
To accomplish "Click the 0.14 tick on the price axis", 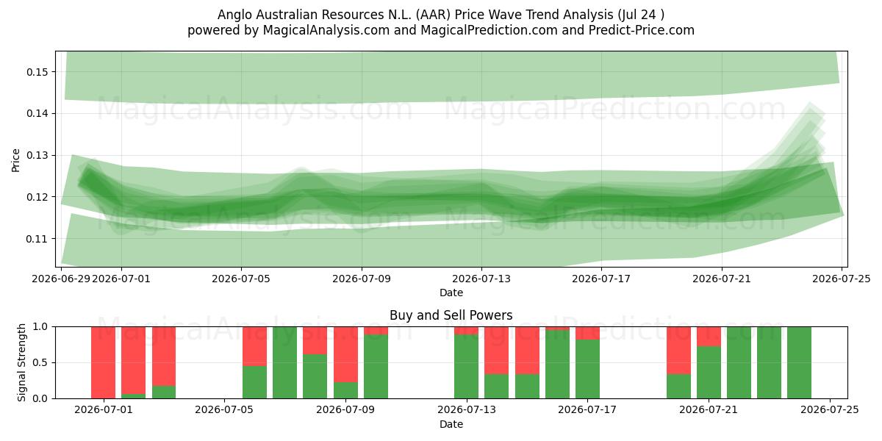I will [38, 114].
